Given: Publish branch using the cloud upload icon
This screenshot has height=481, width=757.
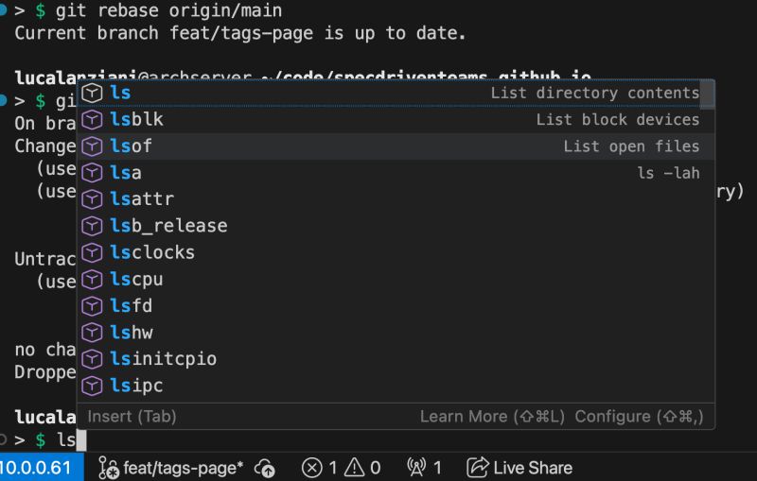Looking at the screenshot, I should click(266, 468).
